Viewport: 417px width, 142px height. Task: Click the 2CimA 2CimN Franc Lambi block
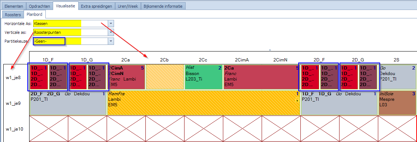click(126, 77)
